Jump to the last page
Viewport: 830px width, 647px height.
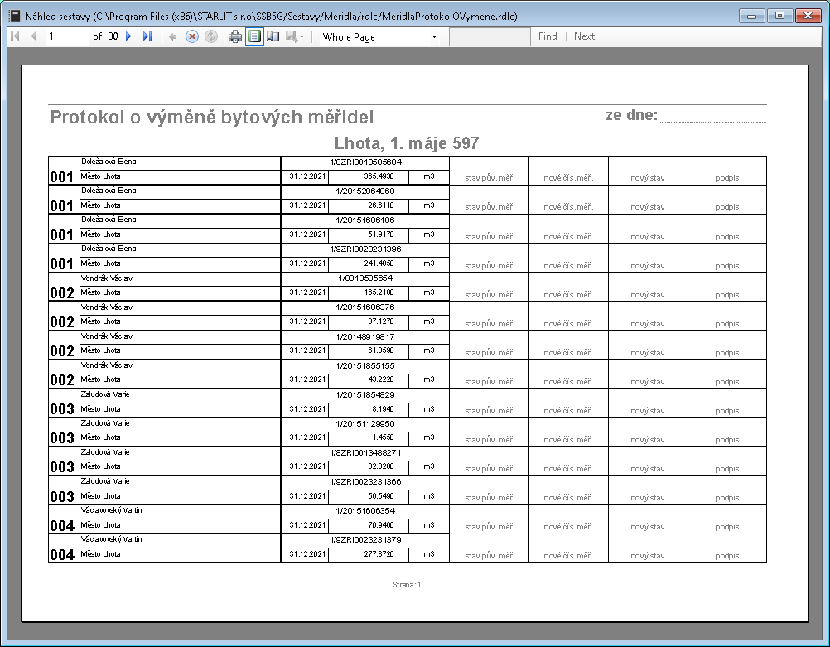147,36
